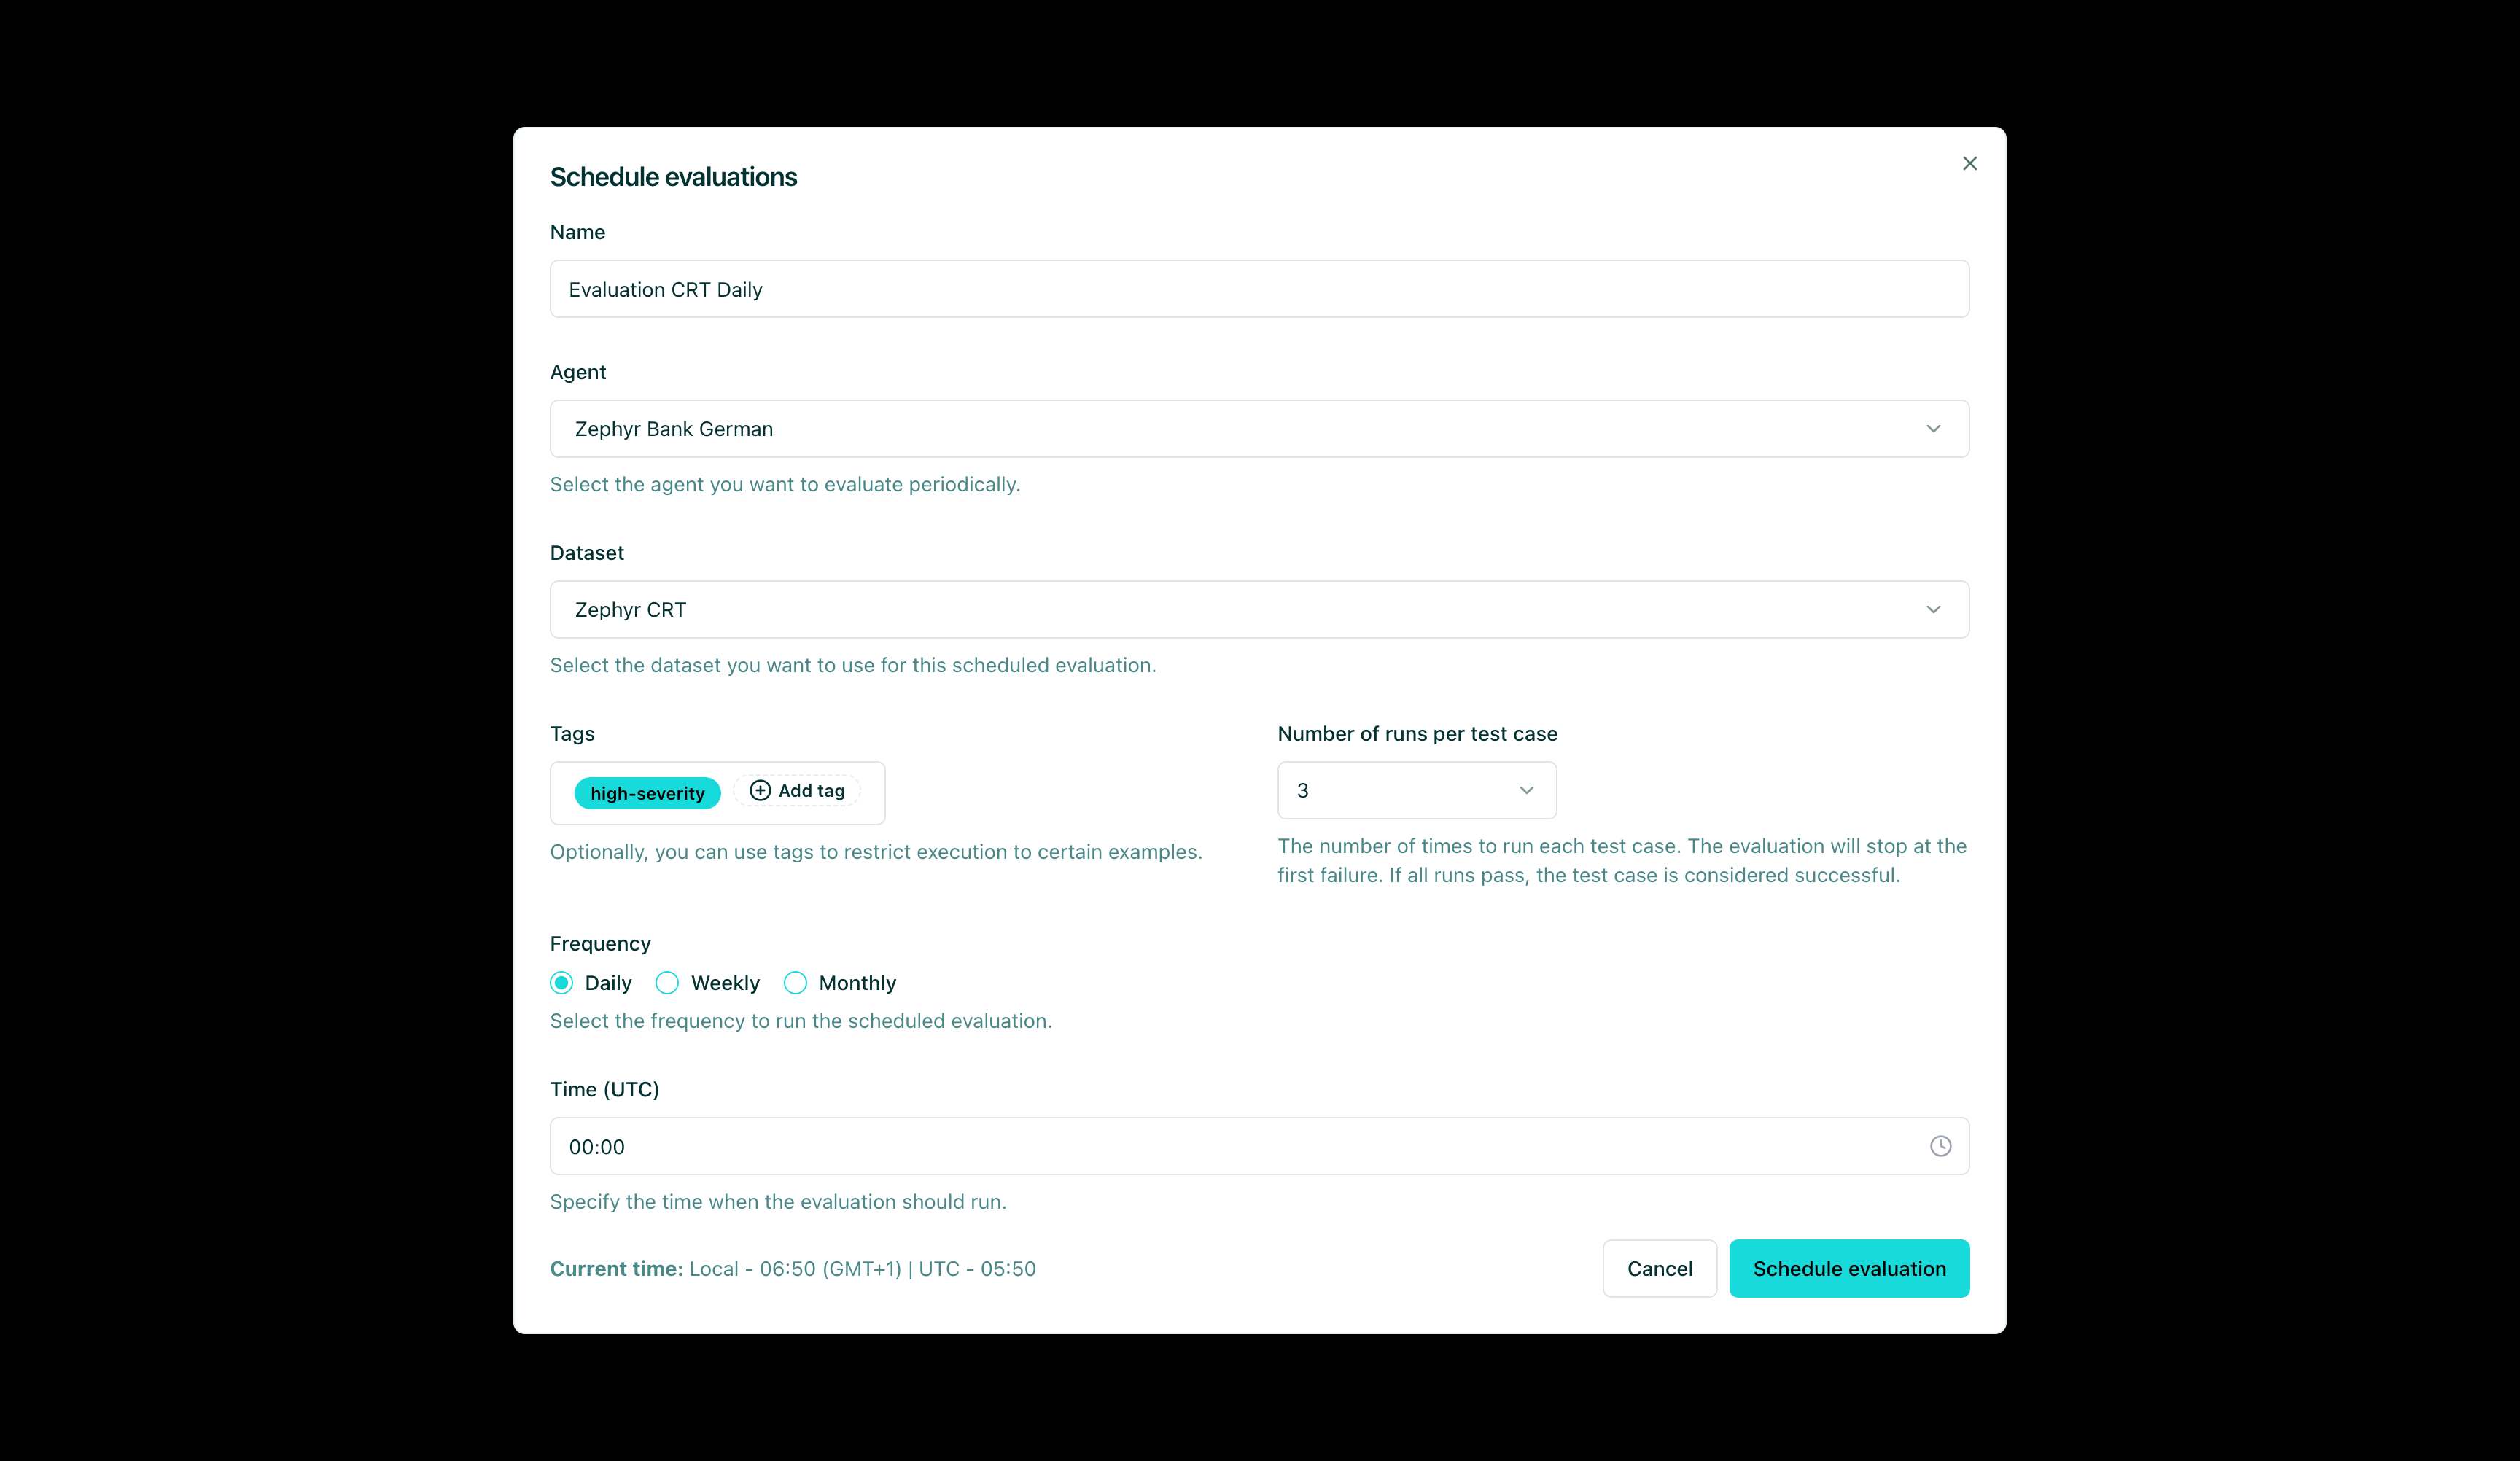Dismiss the dialog with the X icon
Viewport: 2520px width, 1461px height.
click(1969, 163)
